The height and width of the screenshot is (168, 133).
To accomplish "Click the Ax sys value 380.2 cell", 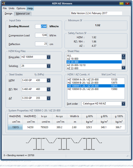I will tap(59, 127).
